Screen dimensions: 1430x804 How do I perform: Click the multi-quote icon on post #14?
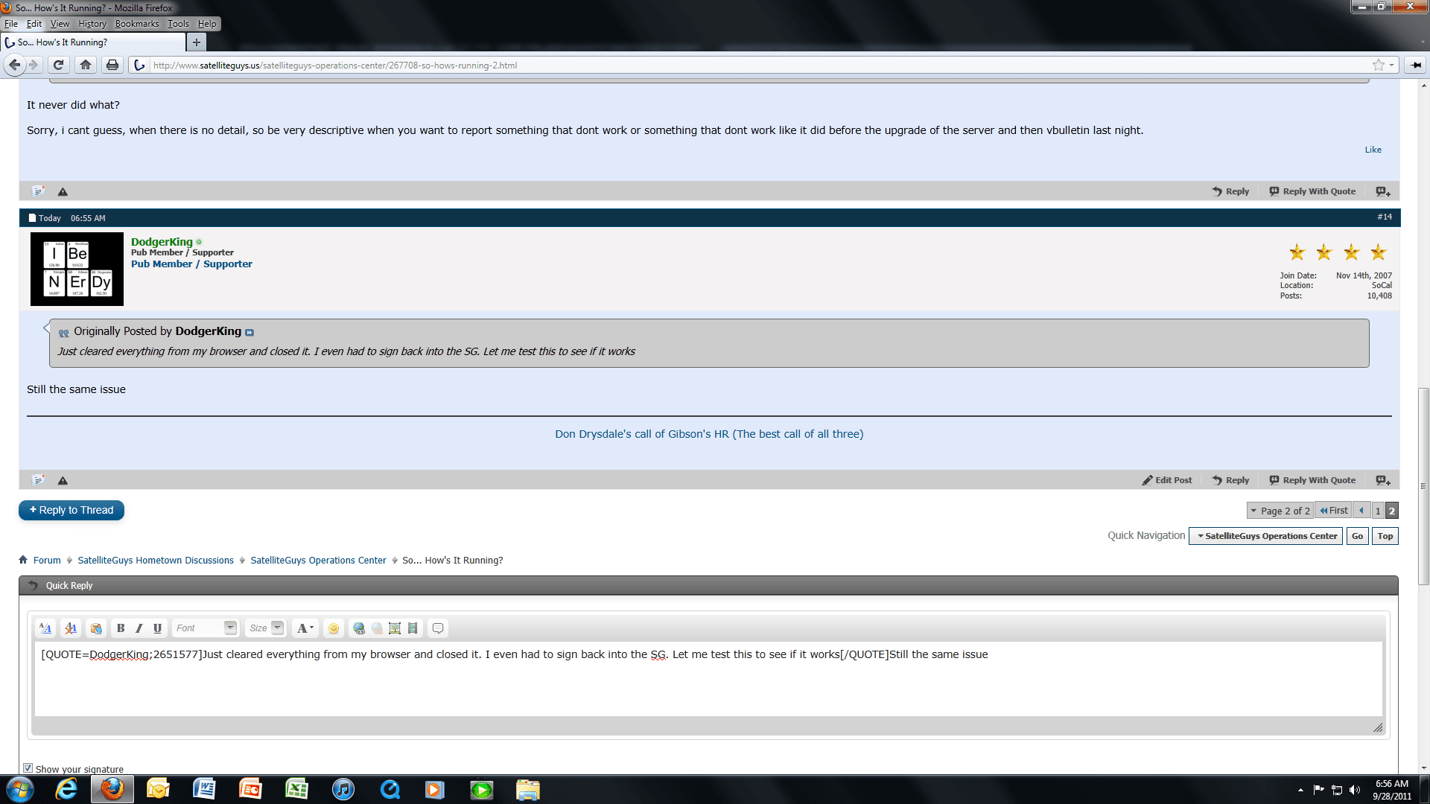click(x=1383, y=480)
